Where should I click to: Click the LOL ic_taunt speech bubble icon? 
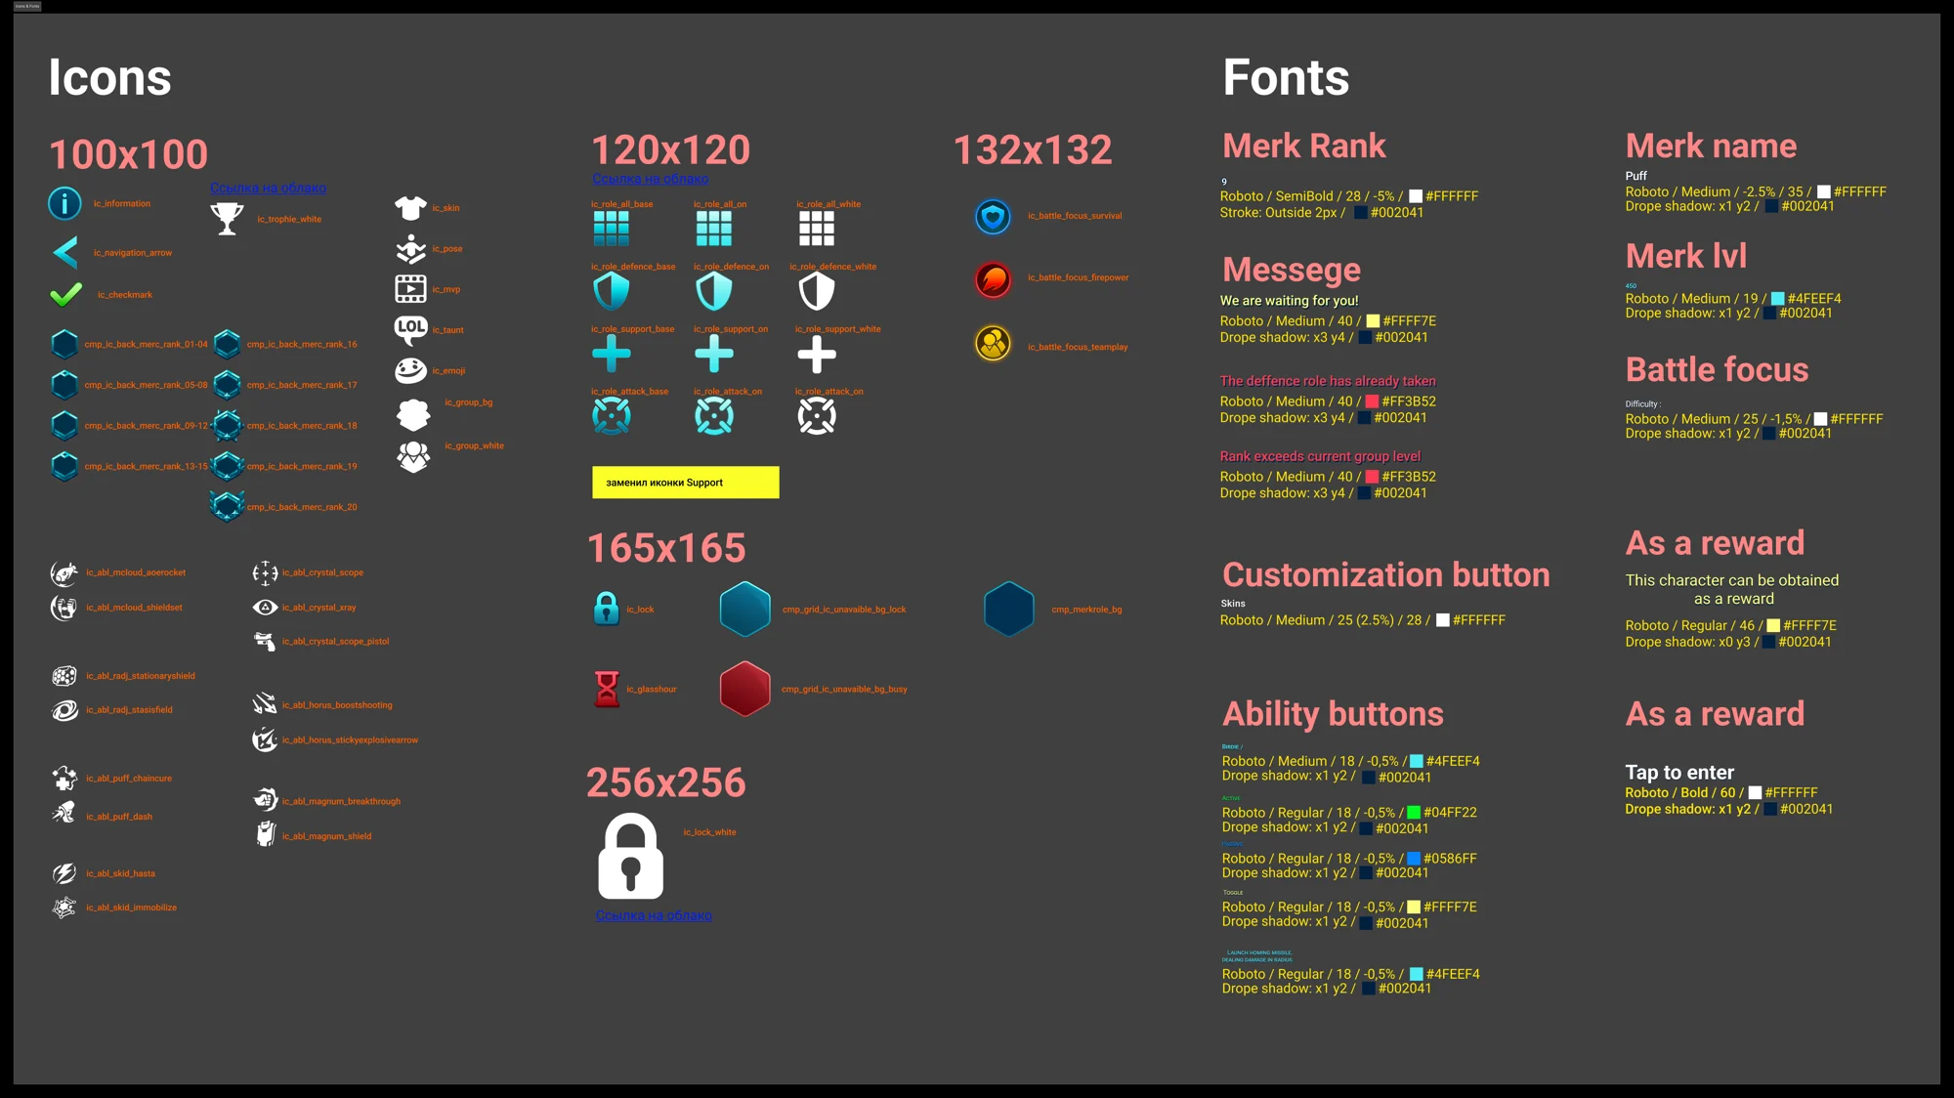pos(410,330)
